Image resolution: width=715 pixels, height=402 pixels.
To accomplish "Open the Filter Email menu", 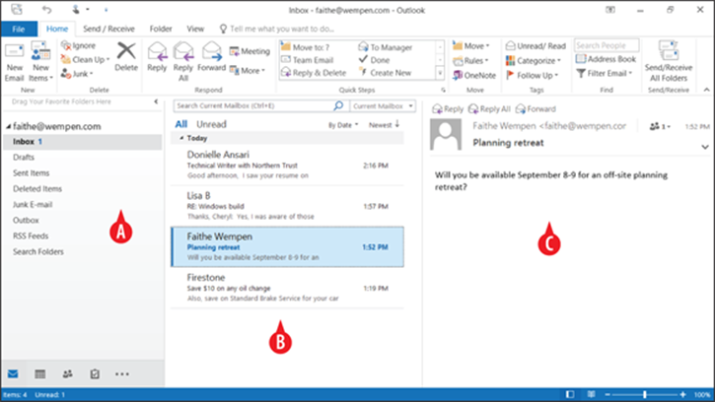I will pos(605,73).
